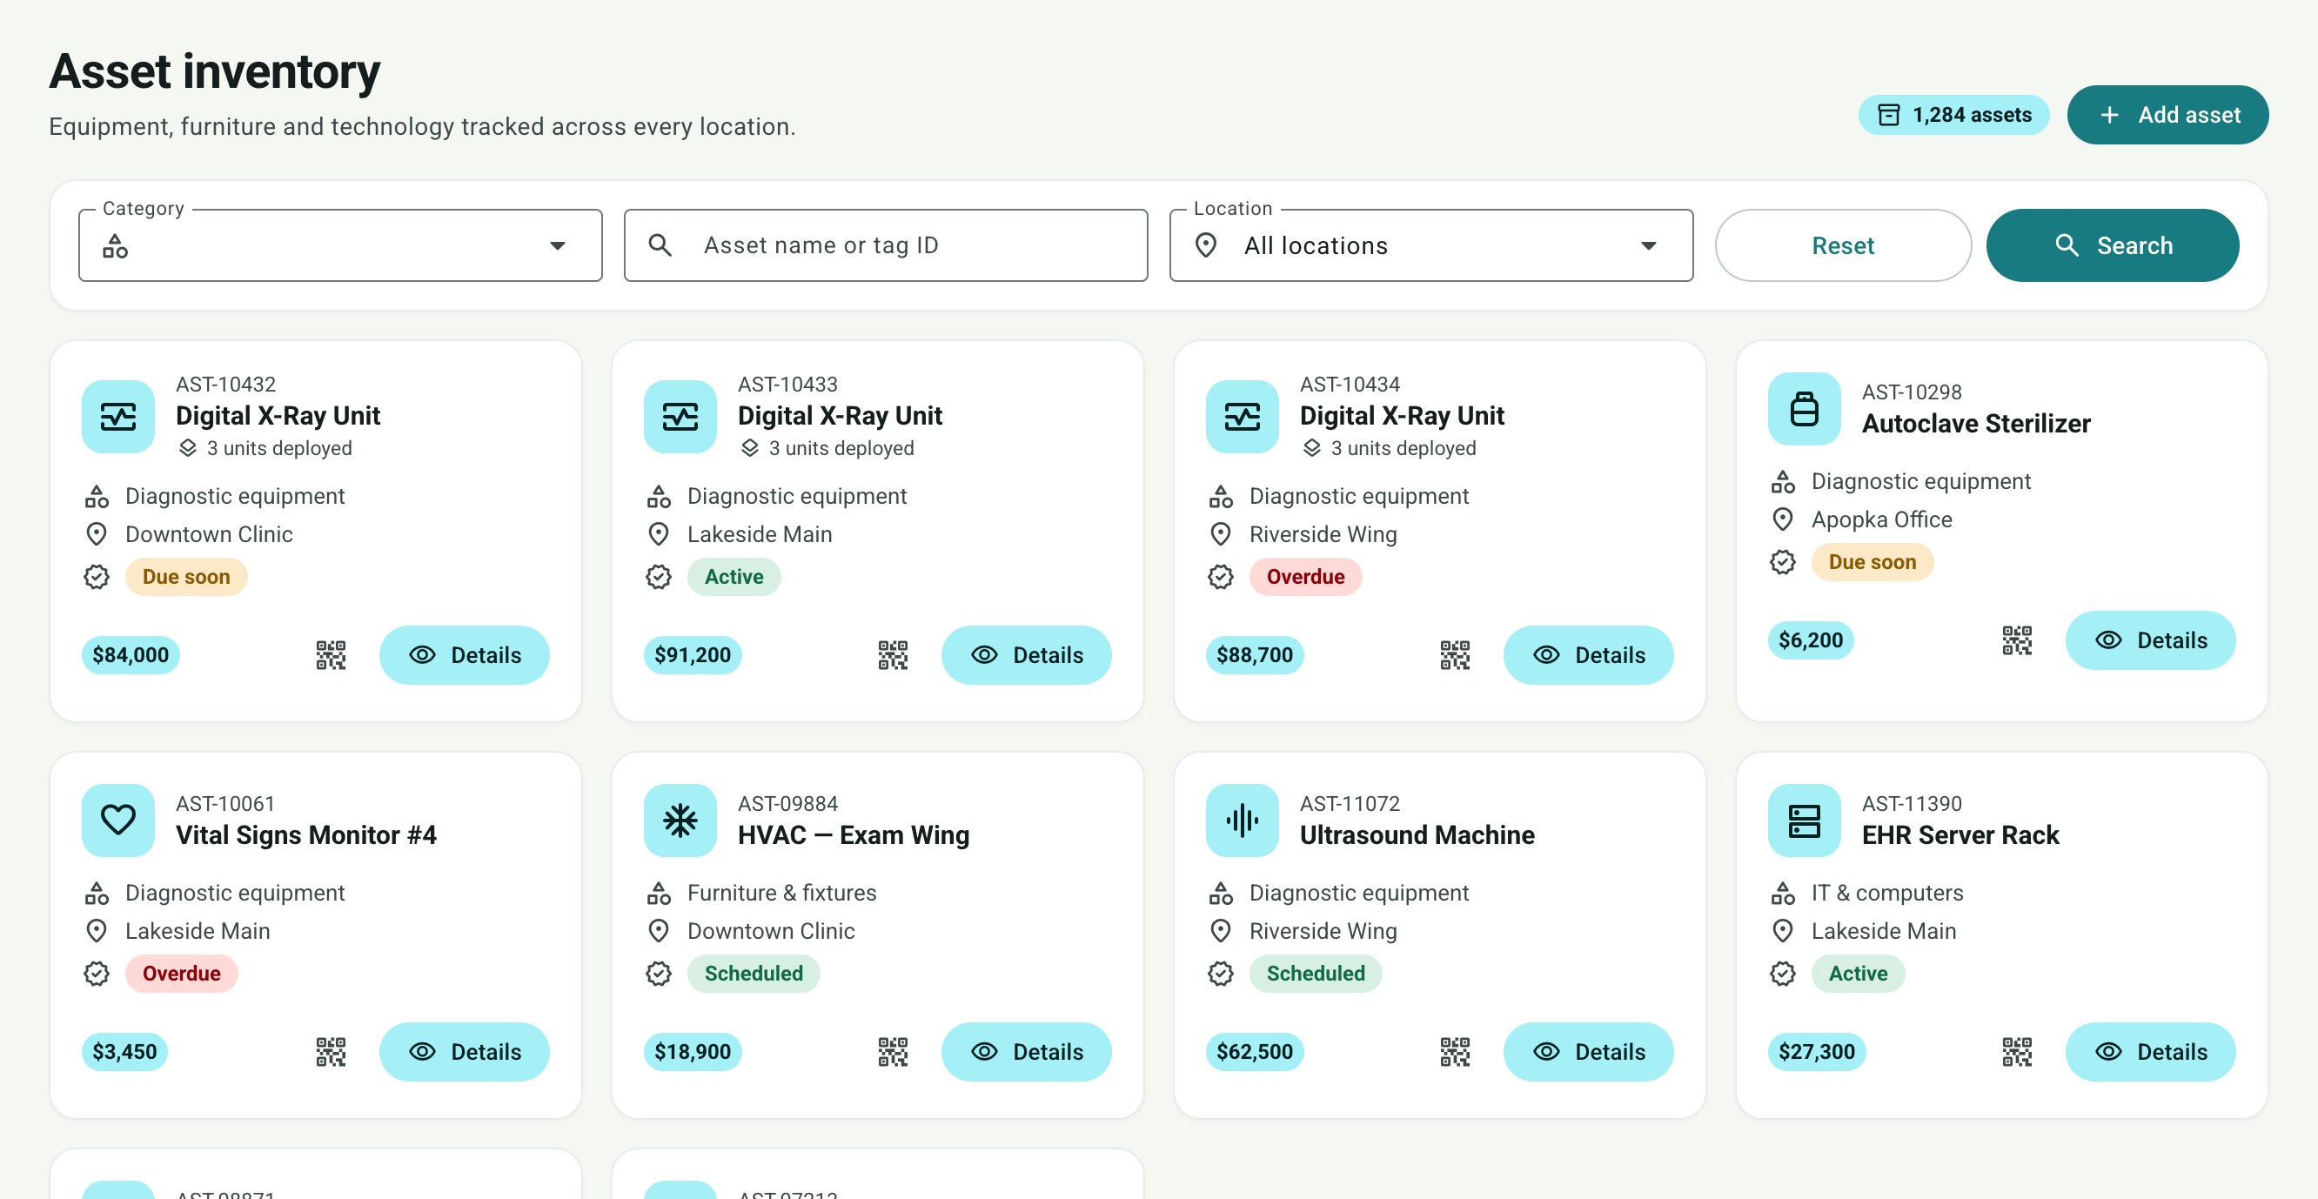Open Details for HVAC — Exam Wing
This screenshot has height=1199, width=2318.
coord(1026,1051)
